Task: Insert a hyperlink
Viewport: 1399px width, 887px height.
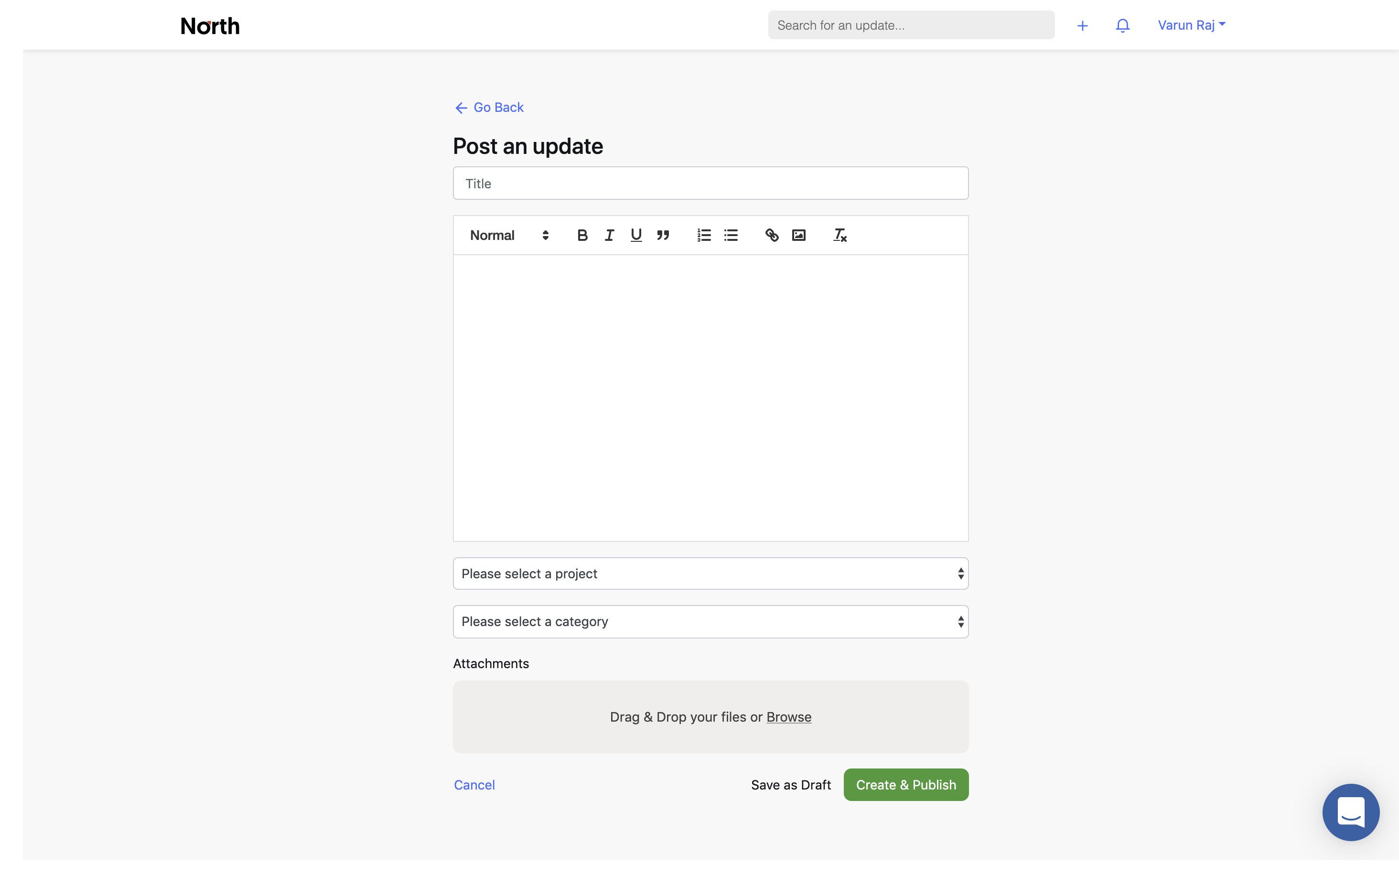Action: tap(772, 235)
